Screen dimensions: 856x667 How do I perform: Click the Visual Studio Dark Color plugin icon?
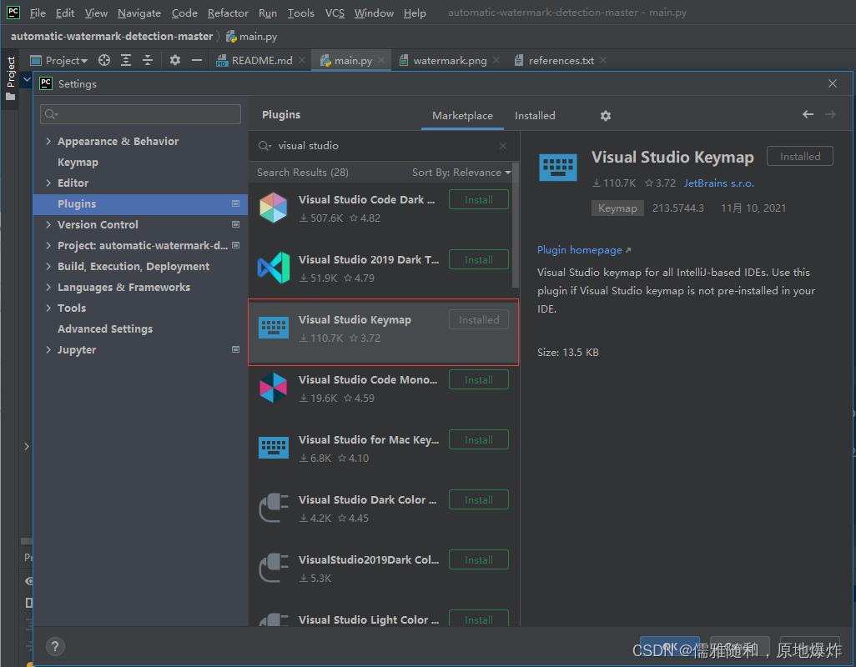pos(274,508)
